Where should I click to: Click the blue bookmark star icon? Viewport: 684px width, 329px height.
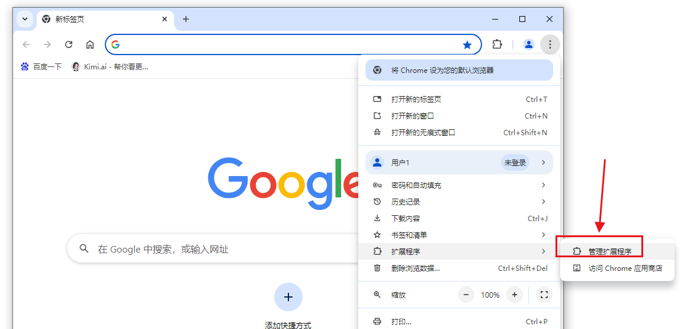pyautogui.click(x=467, y=44)
